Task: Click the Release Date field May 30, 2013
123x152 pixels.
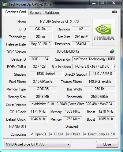Action: click(x=40, y=44)
